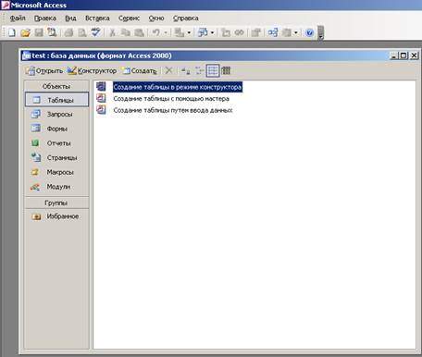Switch to Small Icons view
Viewport: 422px width, 357px height.
tap(199, 71)
